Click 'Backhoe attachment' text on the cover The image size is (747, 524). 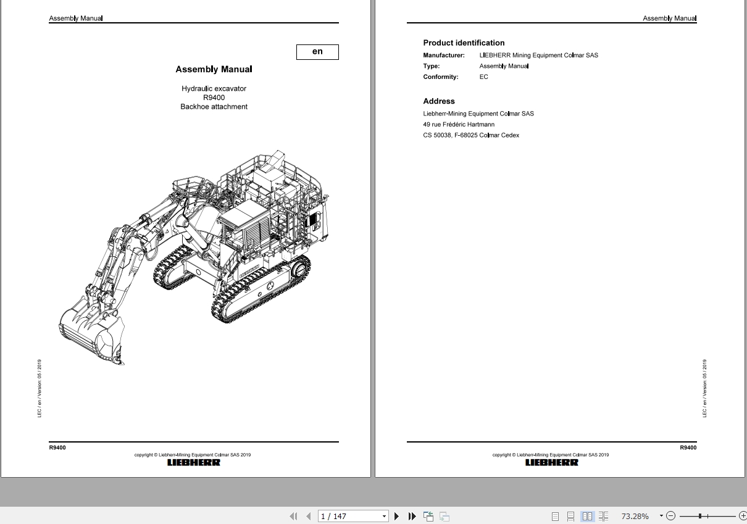[x=214, y=107]
